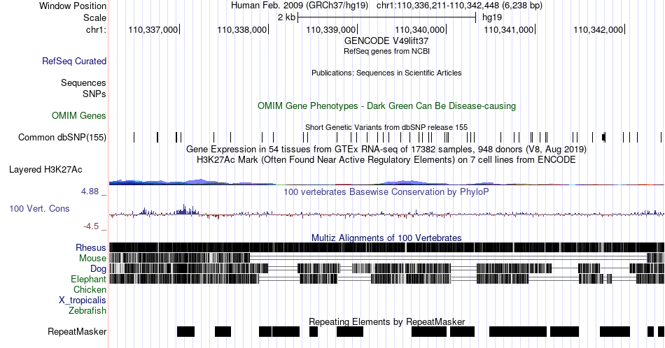The width and height of the screenshot is (665, 348).
Task: Click the thick dbSNP variant block
Action: [x=604, y=137]
